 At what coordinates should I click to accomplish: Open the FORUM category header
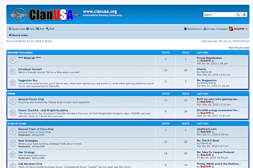(11, 94)
